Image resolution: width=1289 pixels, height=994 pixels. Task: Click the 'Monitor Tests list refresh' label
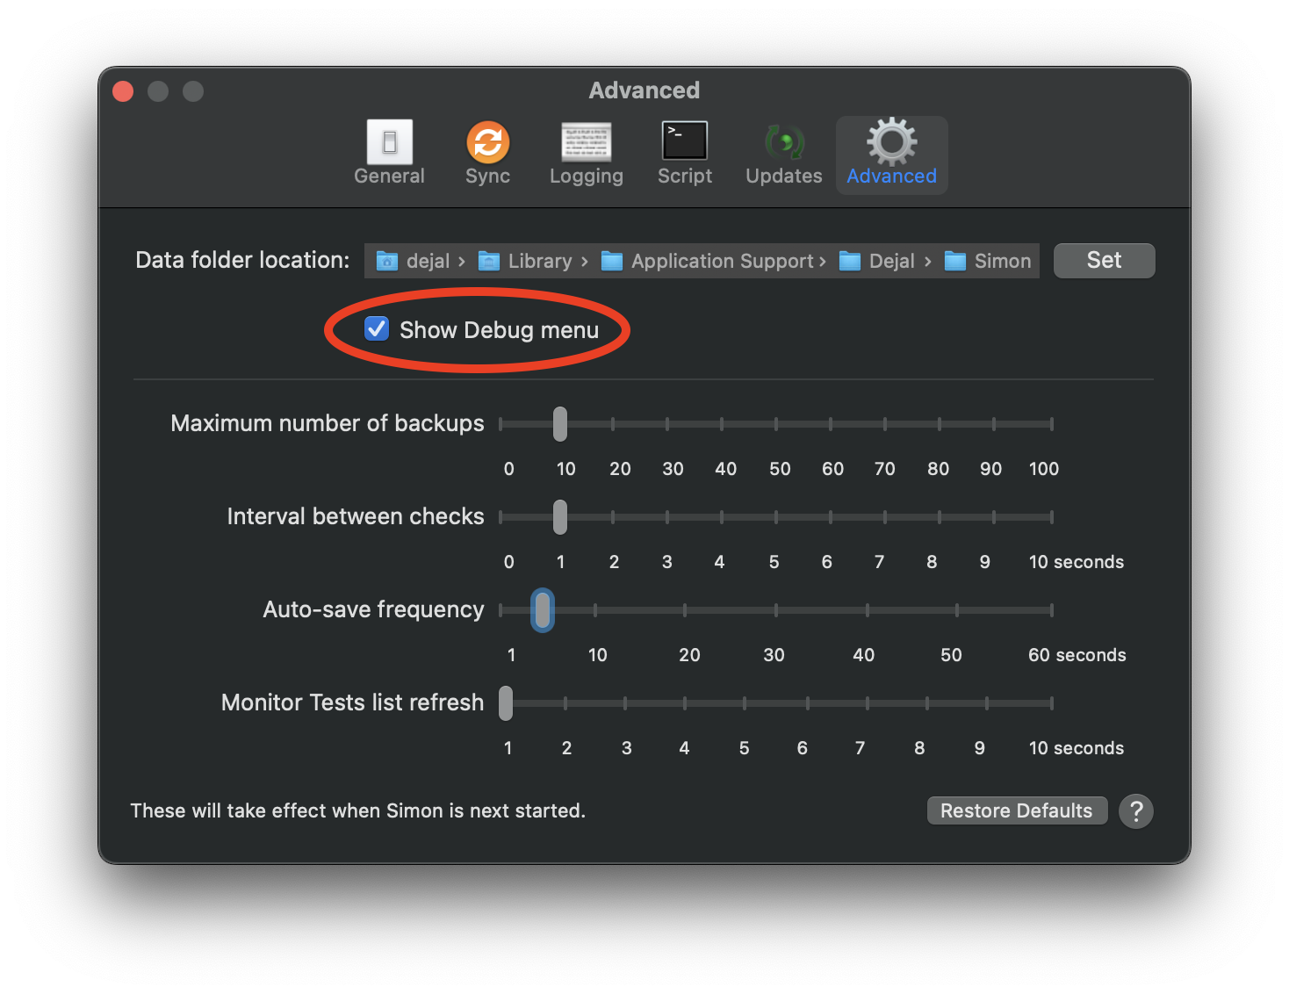[x=353, y=702]
